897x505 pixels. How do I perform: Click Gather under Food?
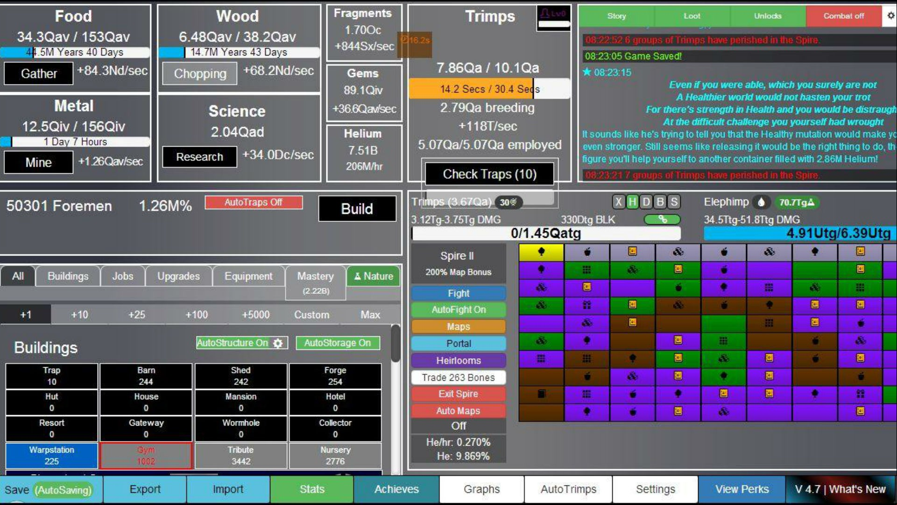click(39, 73)
